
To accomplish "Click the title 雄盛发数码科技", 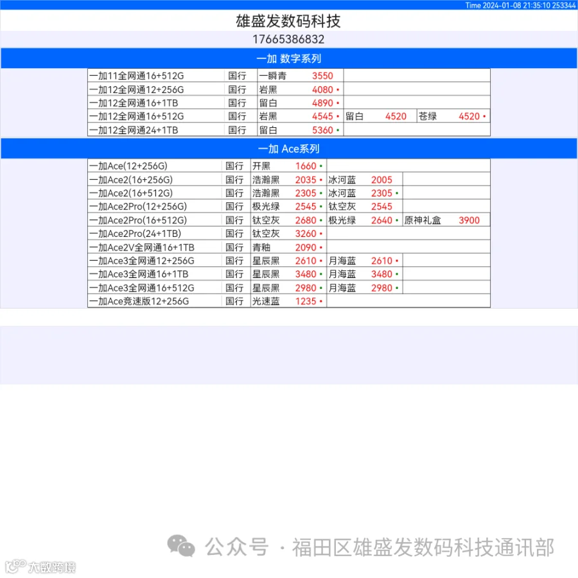I will (288, 21).
